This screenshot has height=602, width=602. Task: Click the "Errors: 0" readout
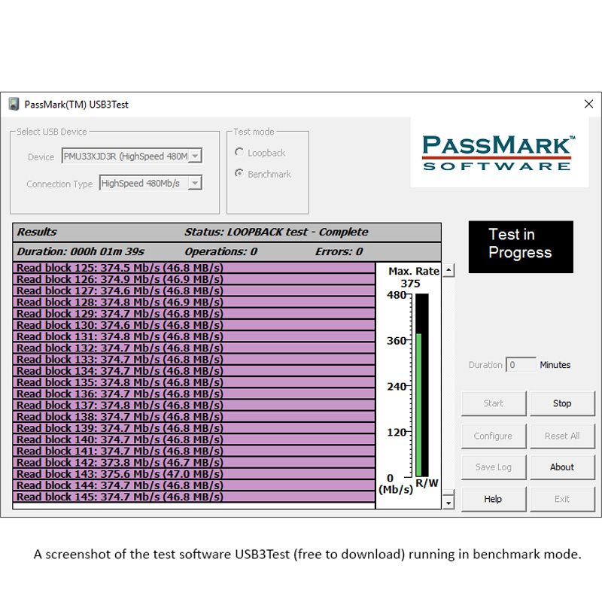(339, 252)
